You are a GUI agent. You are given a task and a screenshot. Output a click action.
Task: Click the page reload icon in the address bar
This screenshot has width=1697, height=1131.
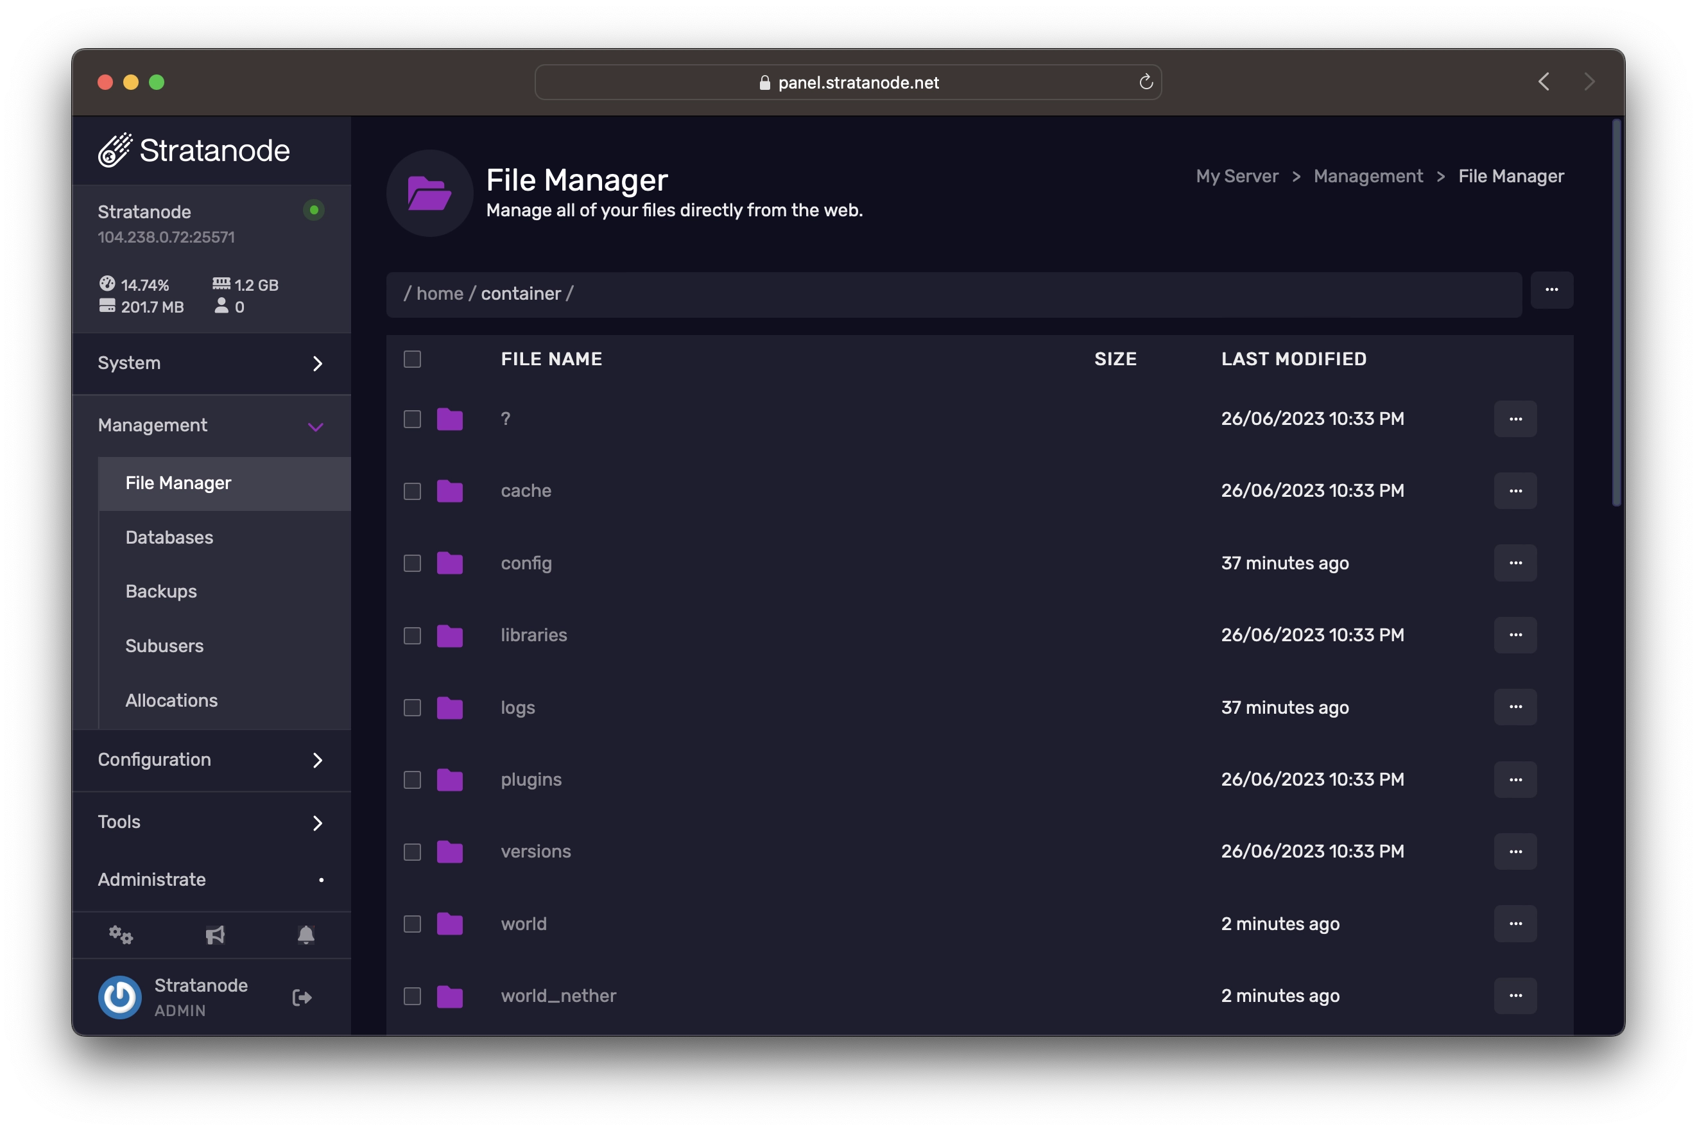click(x=1146, y=82)
